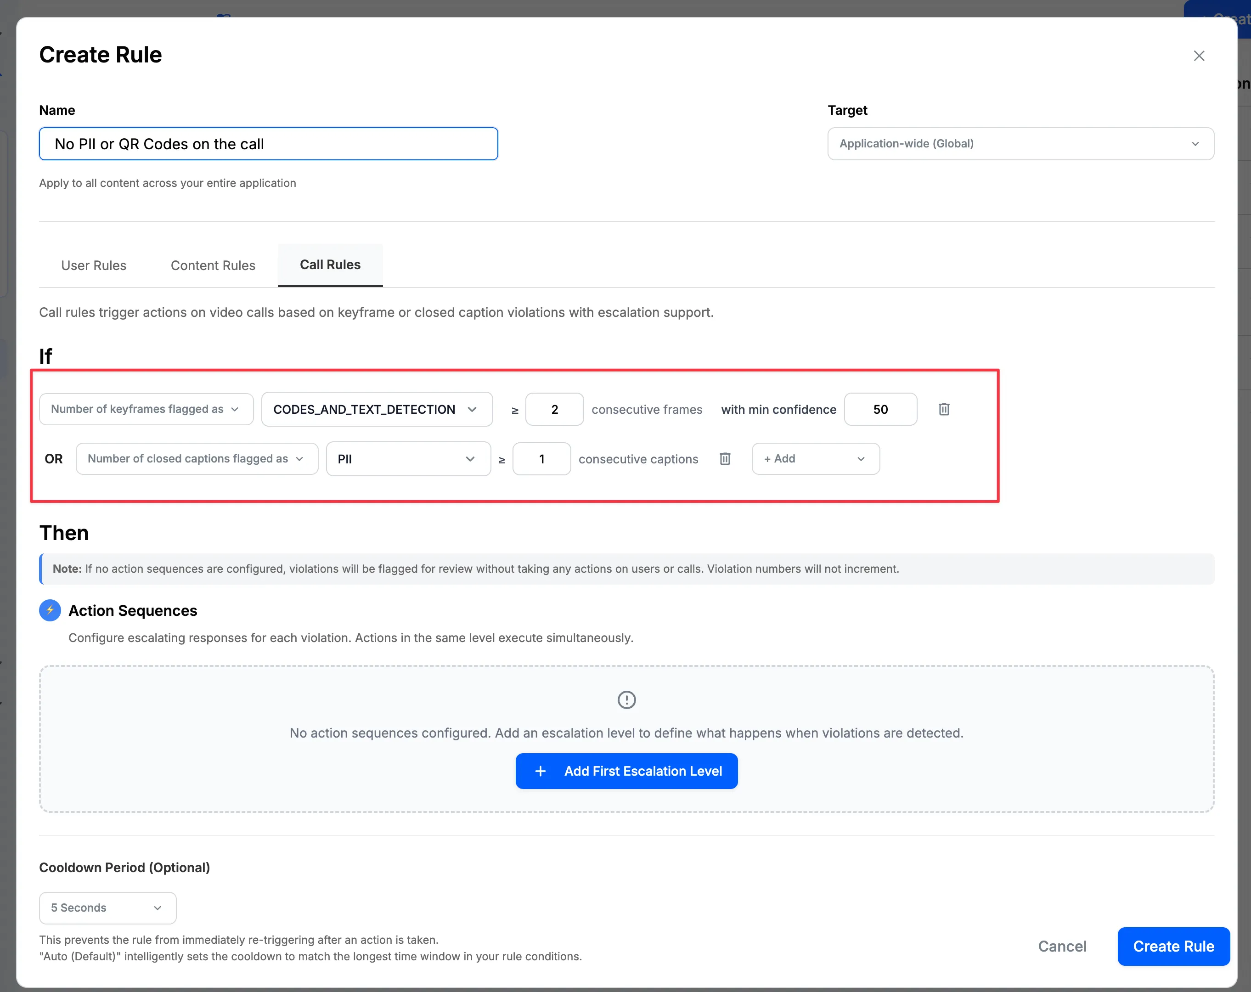
Task: Switch to the User Rules tab
Action: tap(93, 265)
